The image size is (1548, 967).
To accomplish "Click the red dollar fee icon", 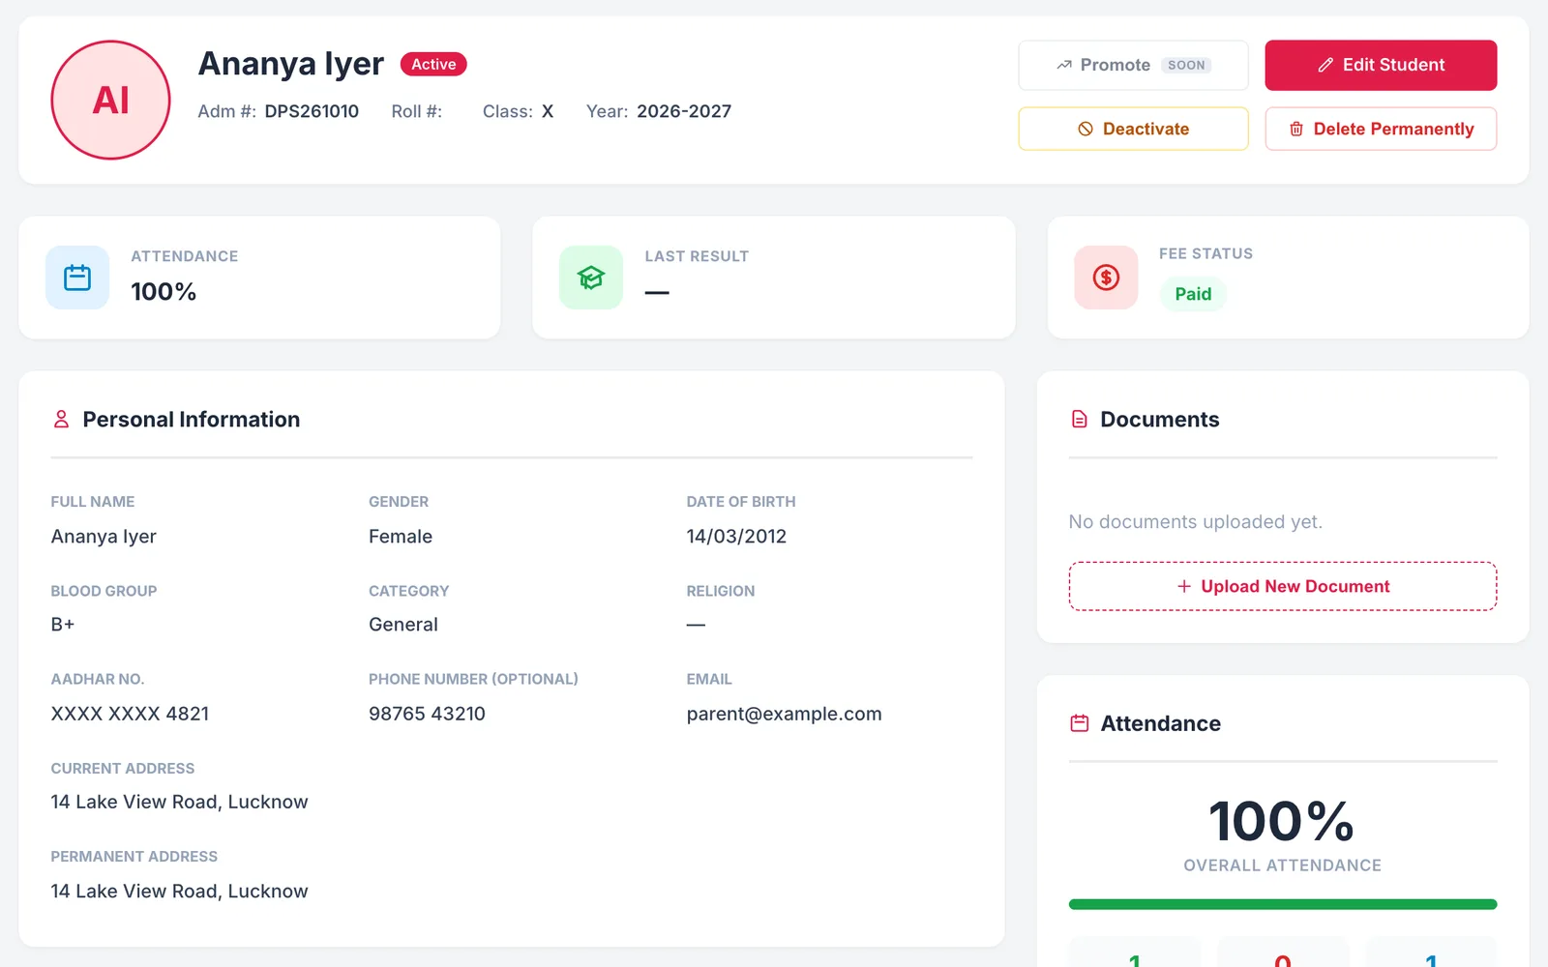I will pyautogui.click(x=1106, y=278).
